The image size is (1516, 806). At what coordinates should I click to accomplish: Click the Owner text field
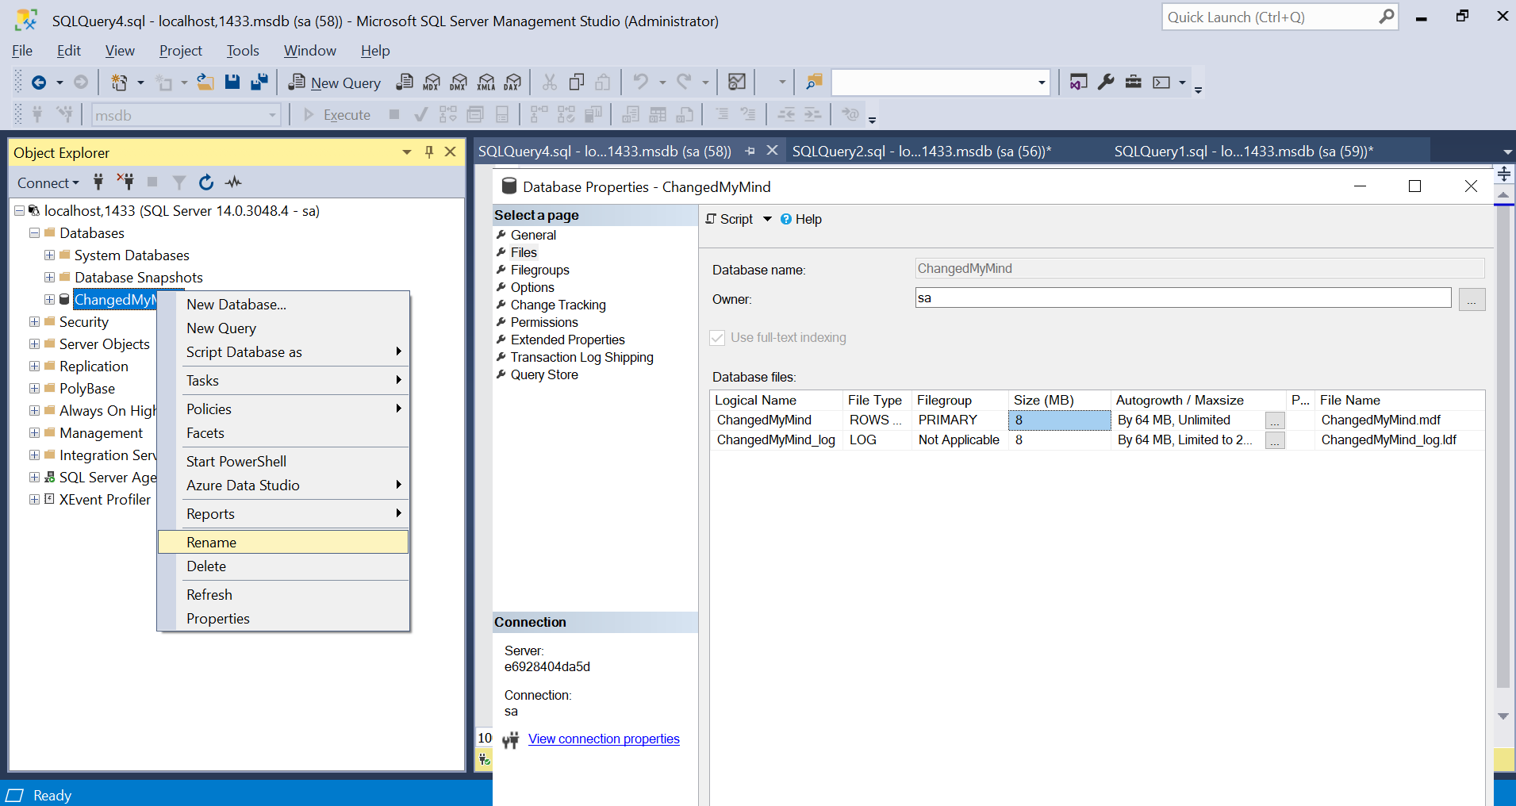point(1182,298)
